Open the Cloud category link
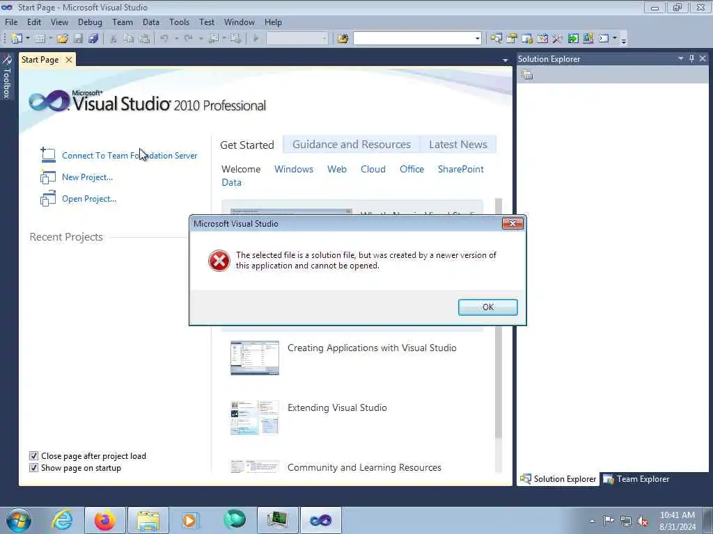713x534 pixels. tap(373, 169)
